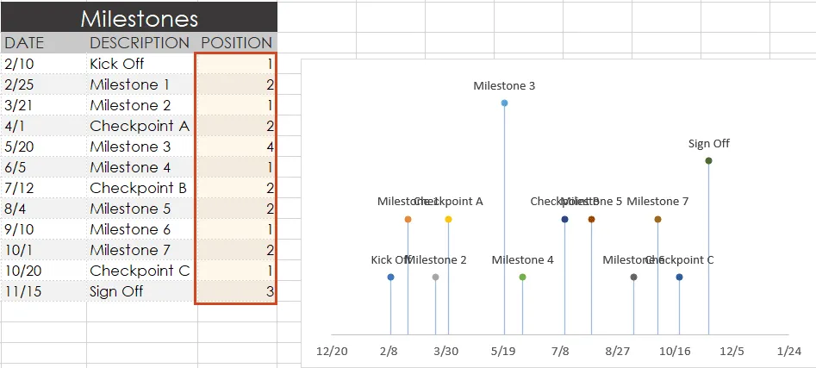This screenshot has width=816, height=368.
Task: Click the Milestone 2 gray chart marker
Action: (x=435, y=278)
